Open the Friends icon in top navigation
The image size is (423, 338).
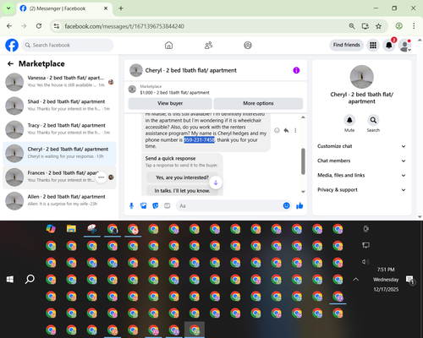(x=208, y=45)
